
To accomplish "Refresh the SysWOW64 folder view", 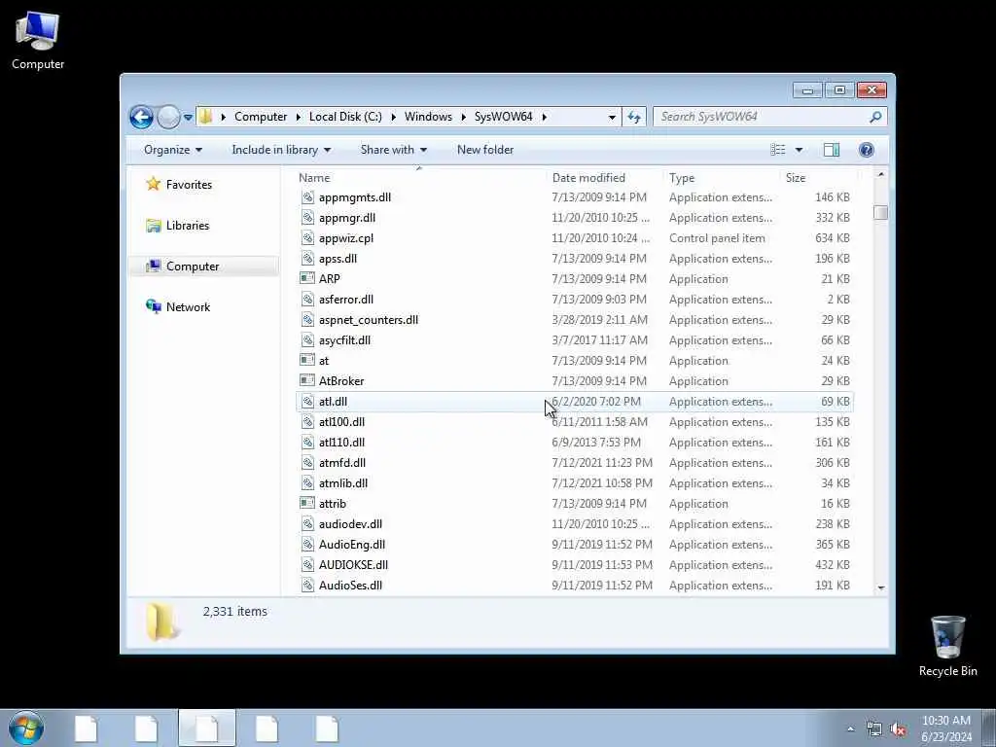I will coord(634,117).
